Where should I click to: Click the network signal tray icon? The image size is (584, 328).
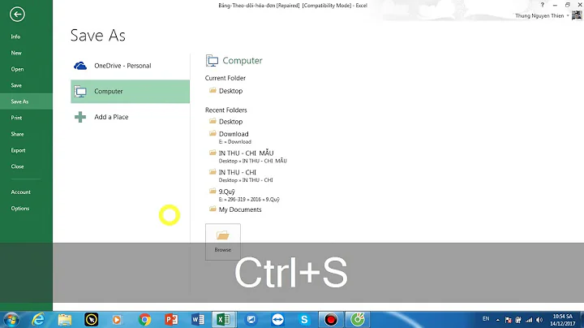[529, 320]
